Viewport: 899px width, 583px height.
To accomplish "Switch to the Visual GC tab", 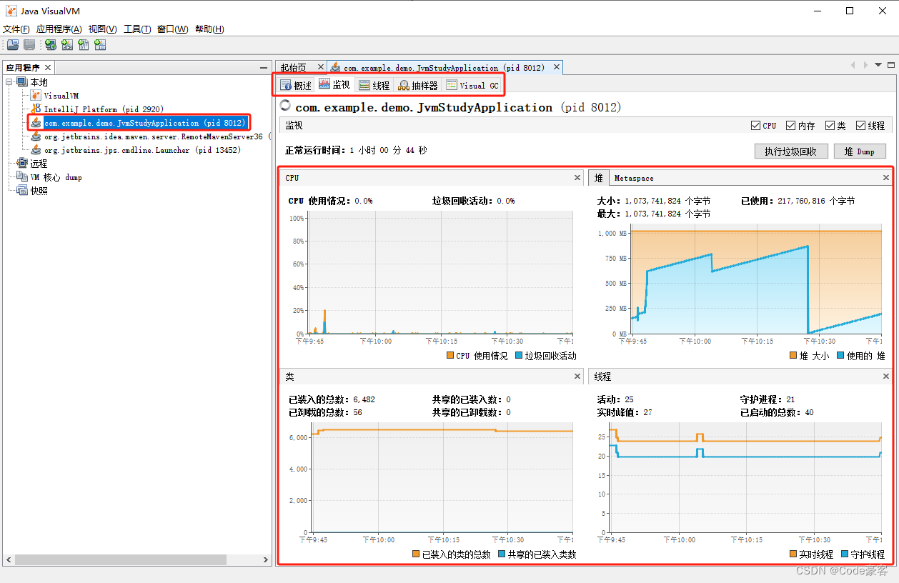I will tap(472, 86).
